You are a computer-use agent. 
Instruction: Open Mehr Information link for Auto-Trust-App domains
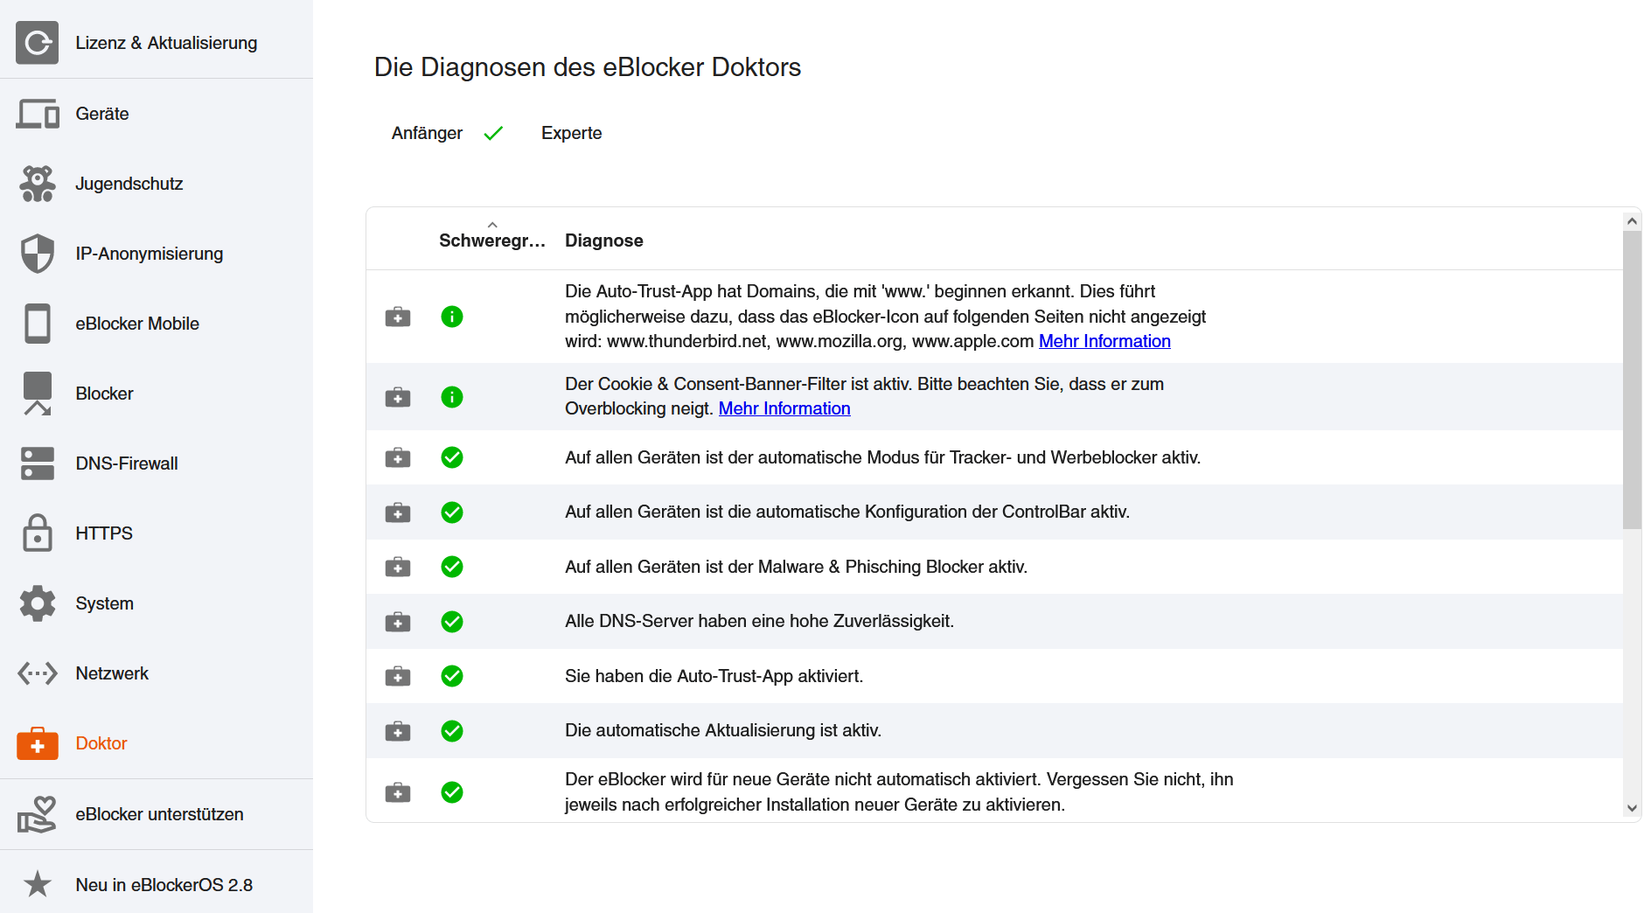pyautogui.click(x=1104, y=341)
